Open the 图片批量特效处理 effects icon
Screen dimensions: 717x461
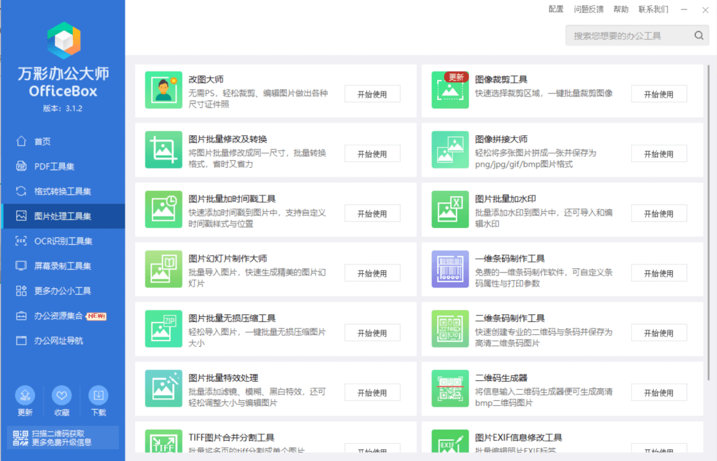(164, 387)
